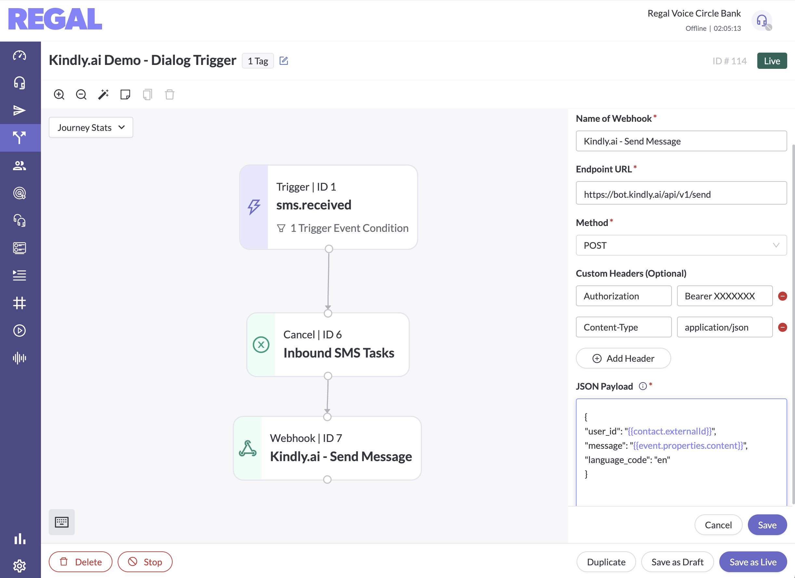Click the webhook panel scrollbar
This screenshot has height=578, width=795.
(x=793, y=324)
